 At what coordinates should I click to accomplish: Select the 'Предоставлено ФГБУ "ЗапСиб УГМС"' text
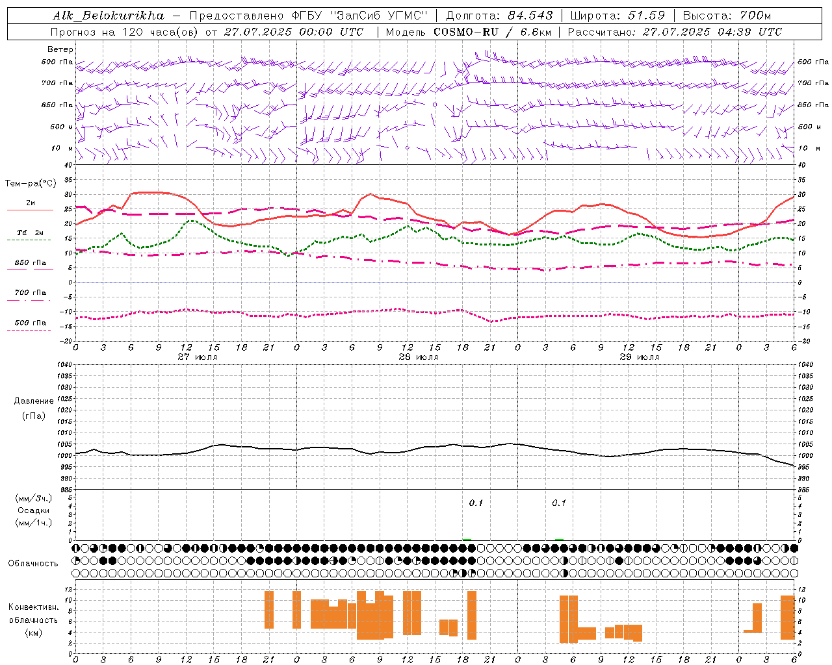(x=308, y=16)
